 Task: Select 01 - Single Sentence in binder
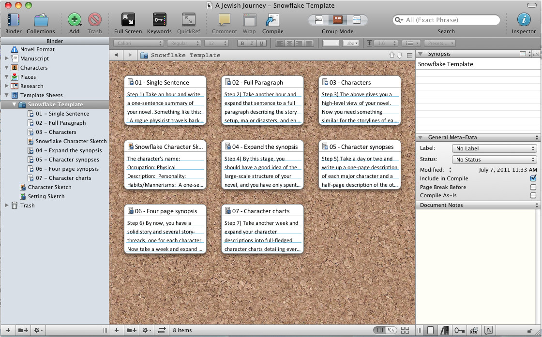point(62,114)
